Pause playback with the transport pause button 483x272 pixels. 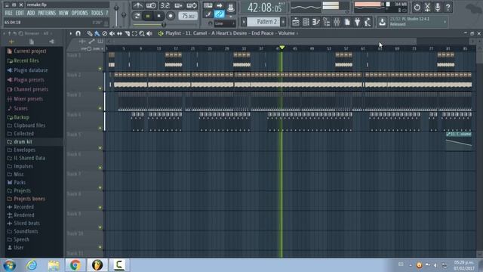point(148,16)
